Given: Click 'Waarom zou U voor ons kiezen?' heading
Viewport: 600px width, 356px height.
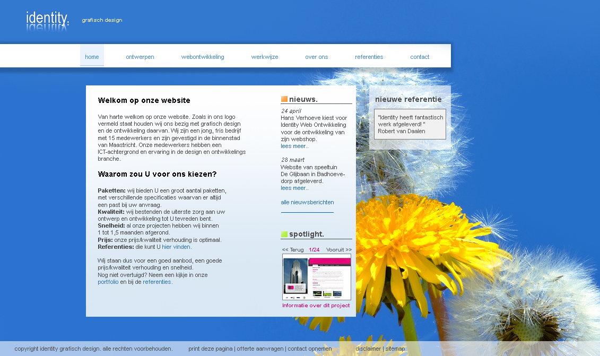Looking at the screenshot, I should (157, 174).
